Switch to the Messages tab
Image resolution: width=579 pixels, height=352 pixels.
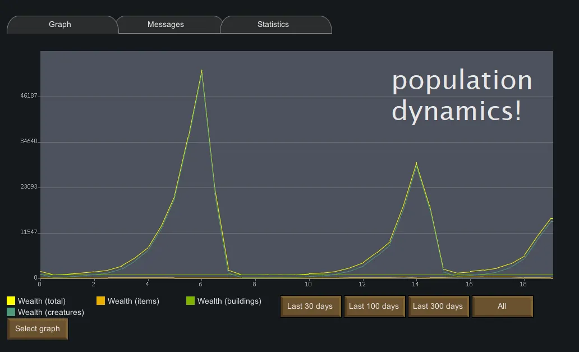[166, 25]
